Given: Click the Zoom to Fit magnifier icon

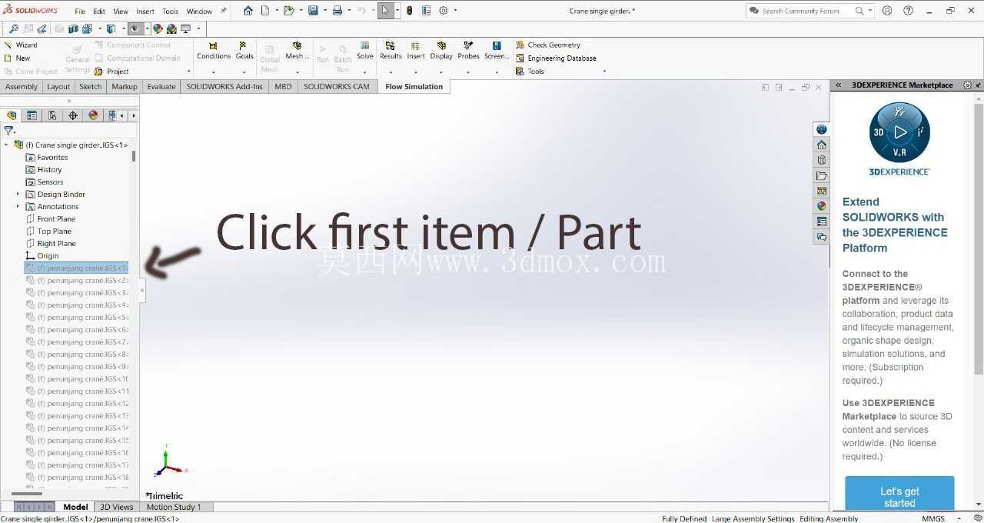Looking at the screenshot, I should 14,28.
